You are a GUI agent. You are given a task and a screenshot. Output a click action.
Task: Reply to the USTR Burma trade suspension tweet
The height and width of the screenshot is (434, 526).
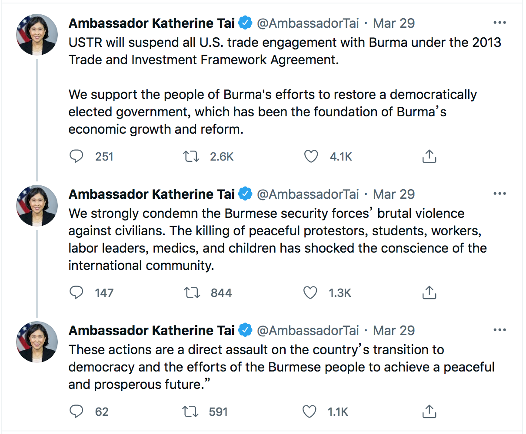[x=77, y=156]
